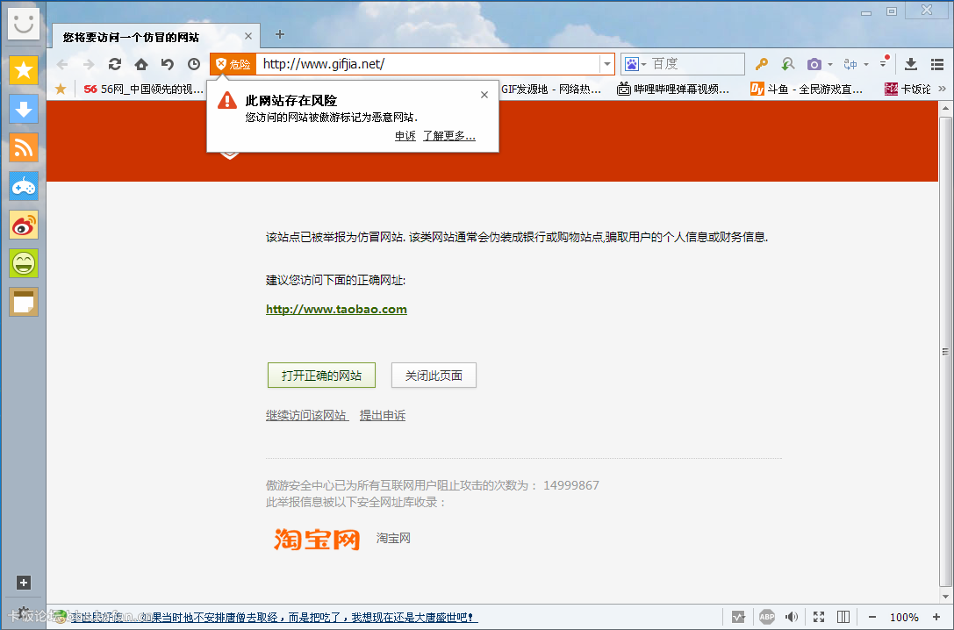Click the resource sniffer magnifier icon
Screen dimensions: 954x630
(788, 64)
